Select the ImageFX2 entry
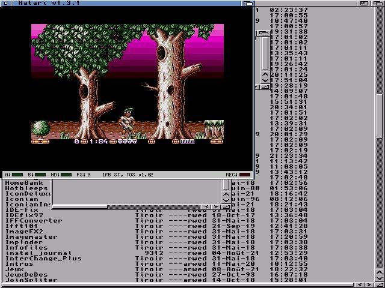 [24, 231]
